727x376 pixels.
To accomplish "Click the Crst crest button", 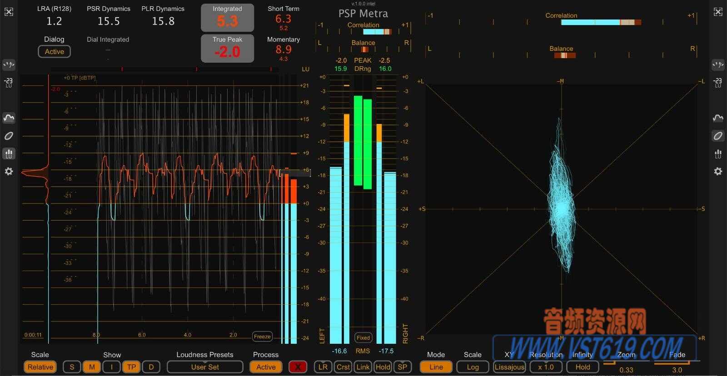I will tap(343, 367).
